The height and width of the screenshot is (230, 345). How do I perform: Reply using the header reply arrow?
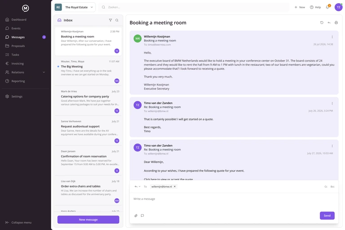pyautogui.click(x=329, y=23)
